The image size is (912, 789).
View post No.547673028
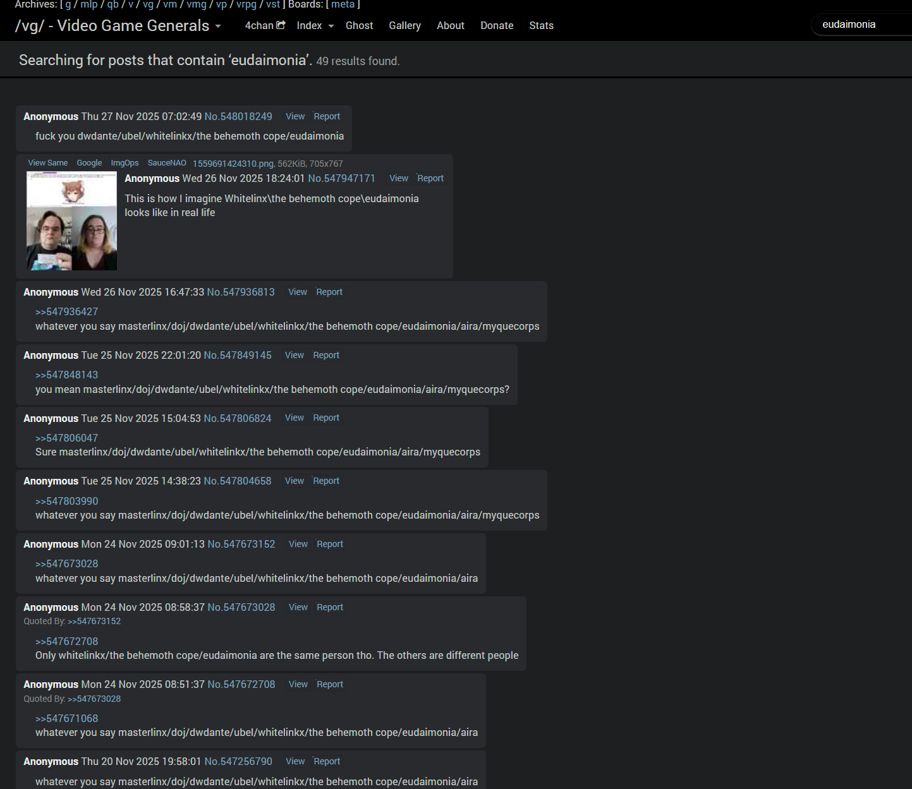298,608
